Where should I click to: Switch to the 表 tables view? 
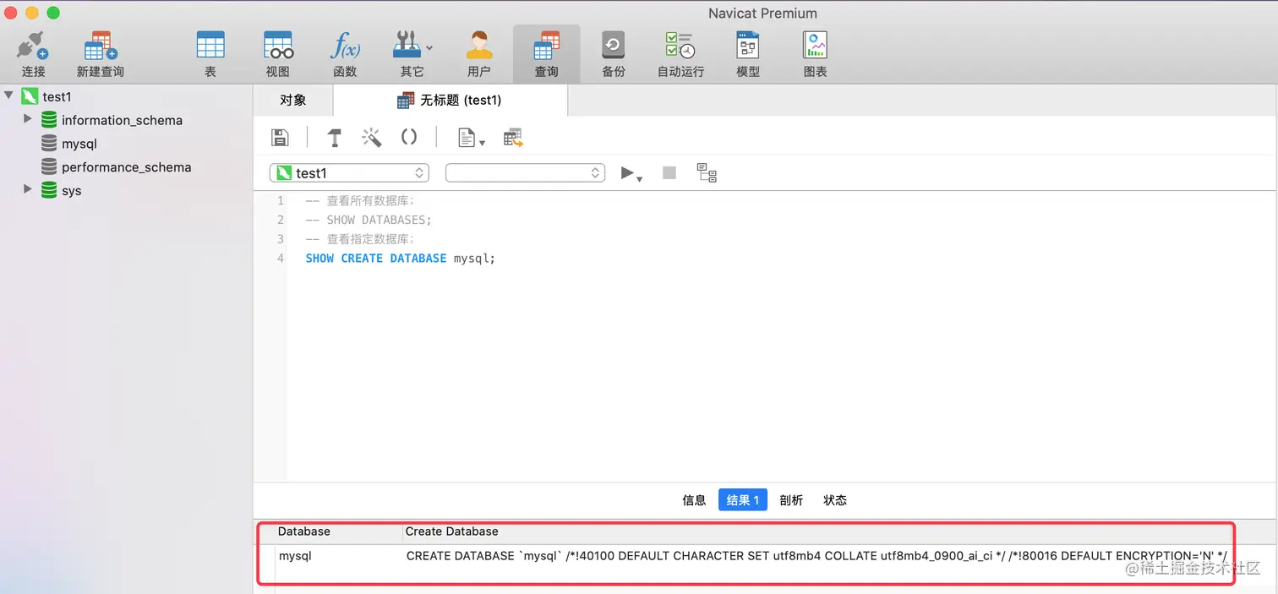210,54
